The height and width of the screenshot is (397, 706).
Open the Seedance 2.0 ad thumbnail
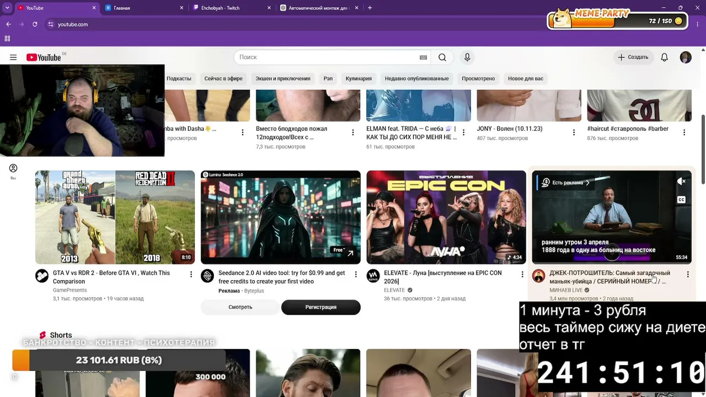281,217
